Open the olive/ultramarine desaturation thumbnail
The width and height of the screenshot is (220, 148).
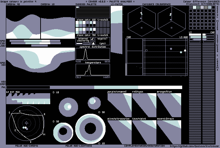tap(120, 132)
